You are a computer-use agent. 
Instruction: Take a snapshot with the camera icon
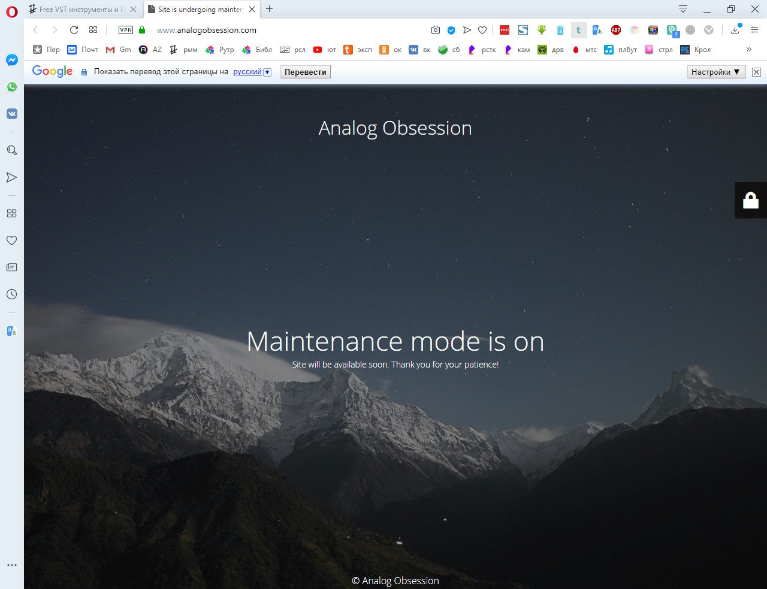[436, 30]
